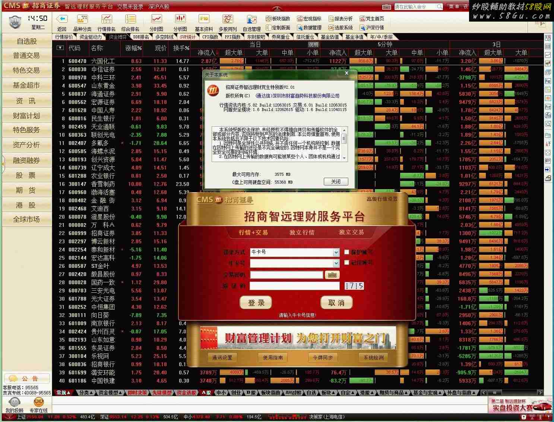Viewport: 554px width, 422px height.
Task: Check the 记住账号 checkbox
Action: (x=346, y=263)
